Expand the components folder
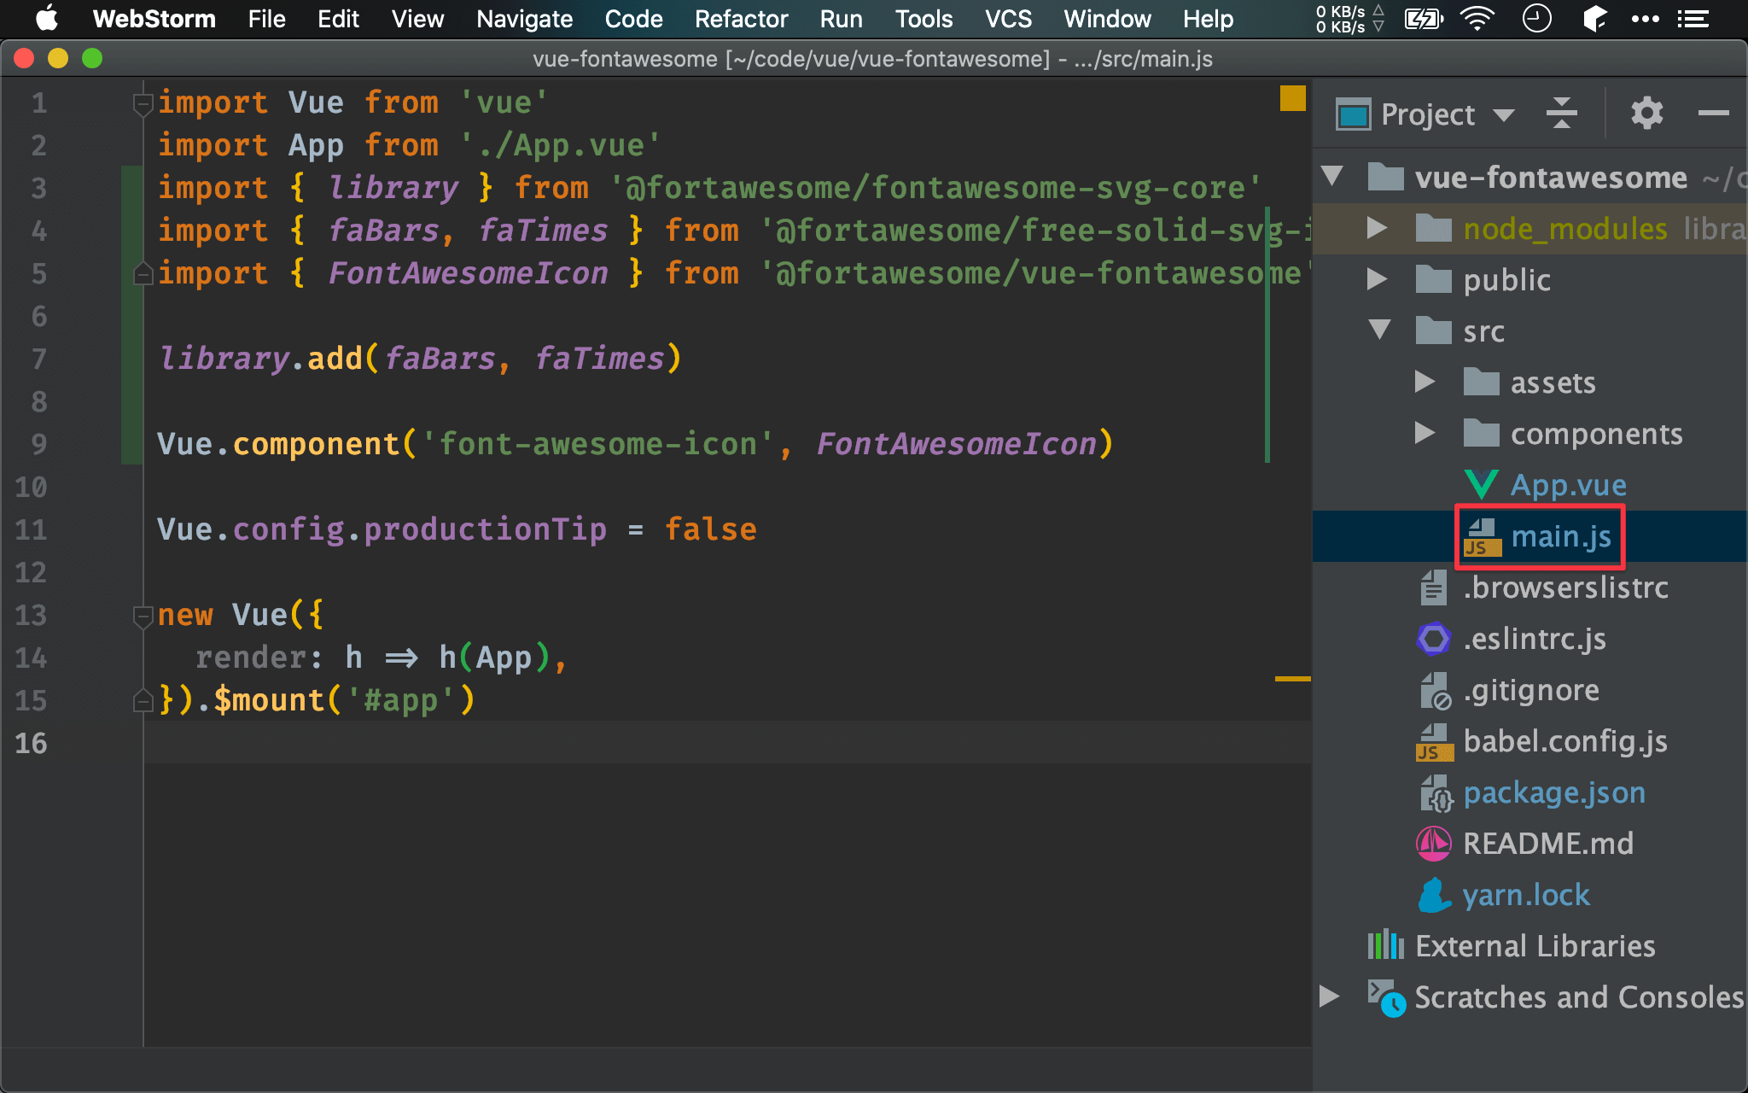The width and height of the screenshot is (1748, 1093). [1425, 433]
